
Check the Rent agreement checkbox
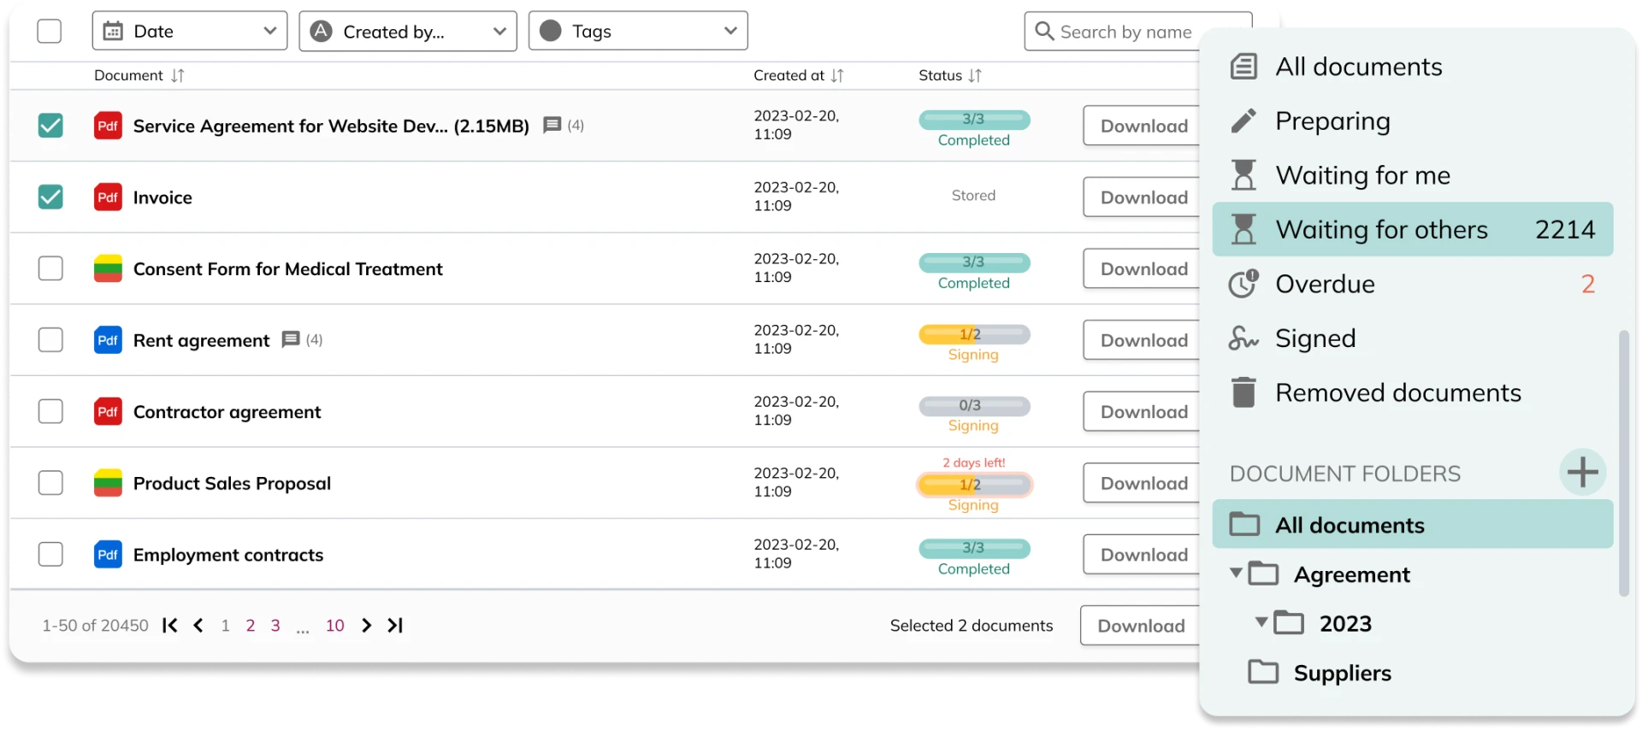pyautogui.click(x=50, y=340)
